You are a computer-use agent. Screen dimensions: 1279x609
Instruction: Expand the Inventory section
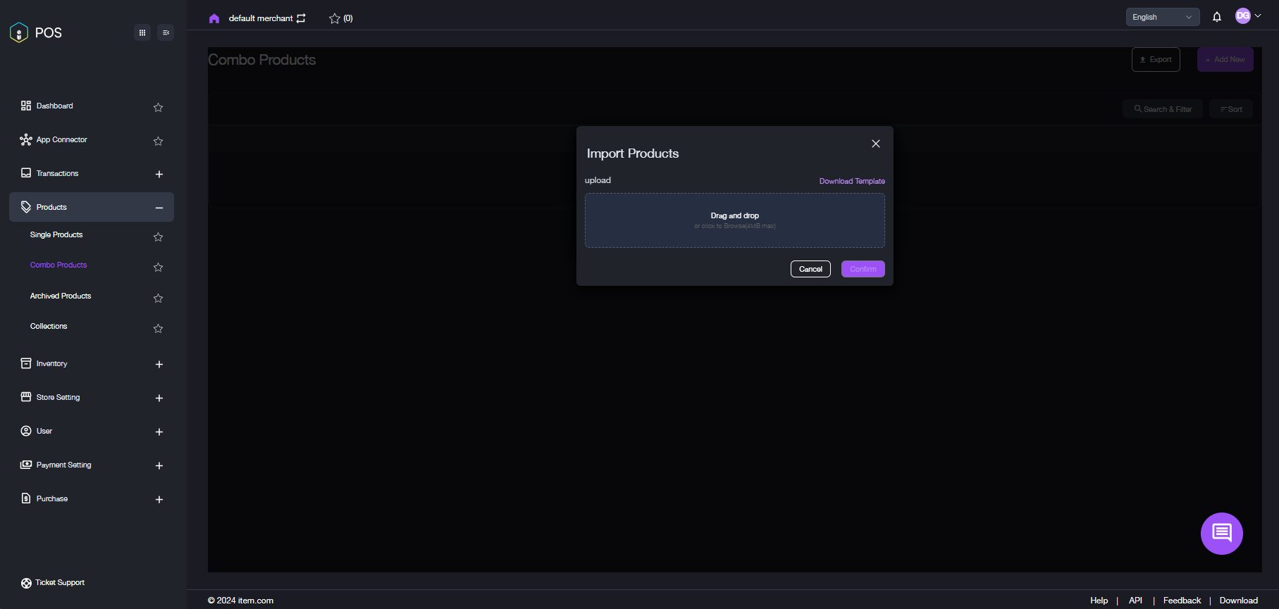159,364
